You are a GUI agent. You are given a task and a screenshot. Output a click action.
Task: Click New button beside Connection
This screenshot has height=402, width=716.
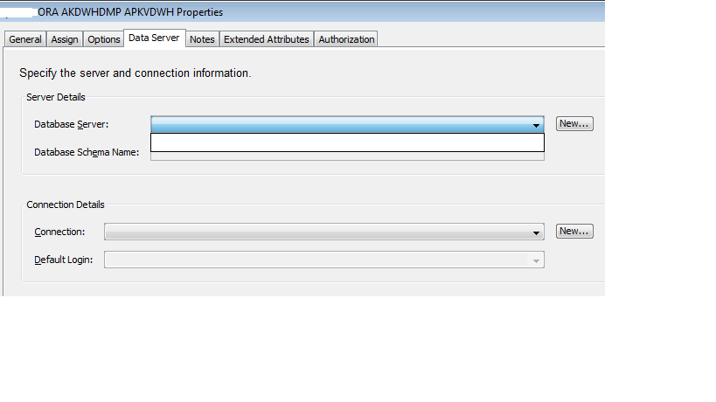pos(574,231)
